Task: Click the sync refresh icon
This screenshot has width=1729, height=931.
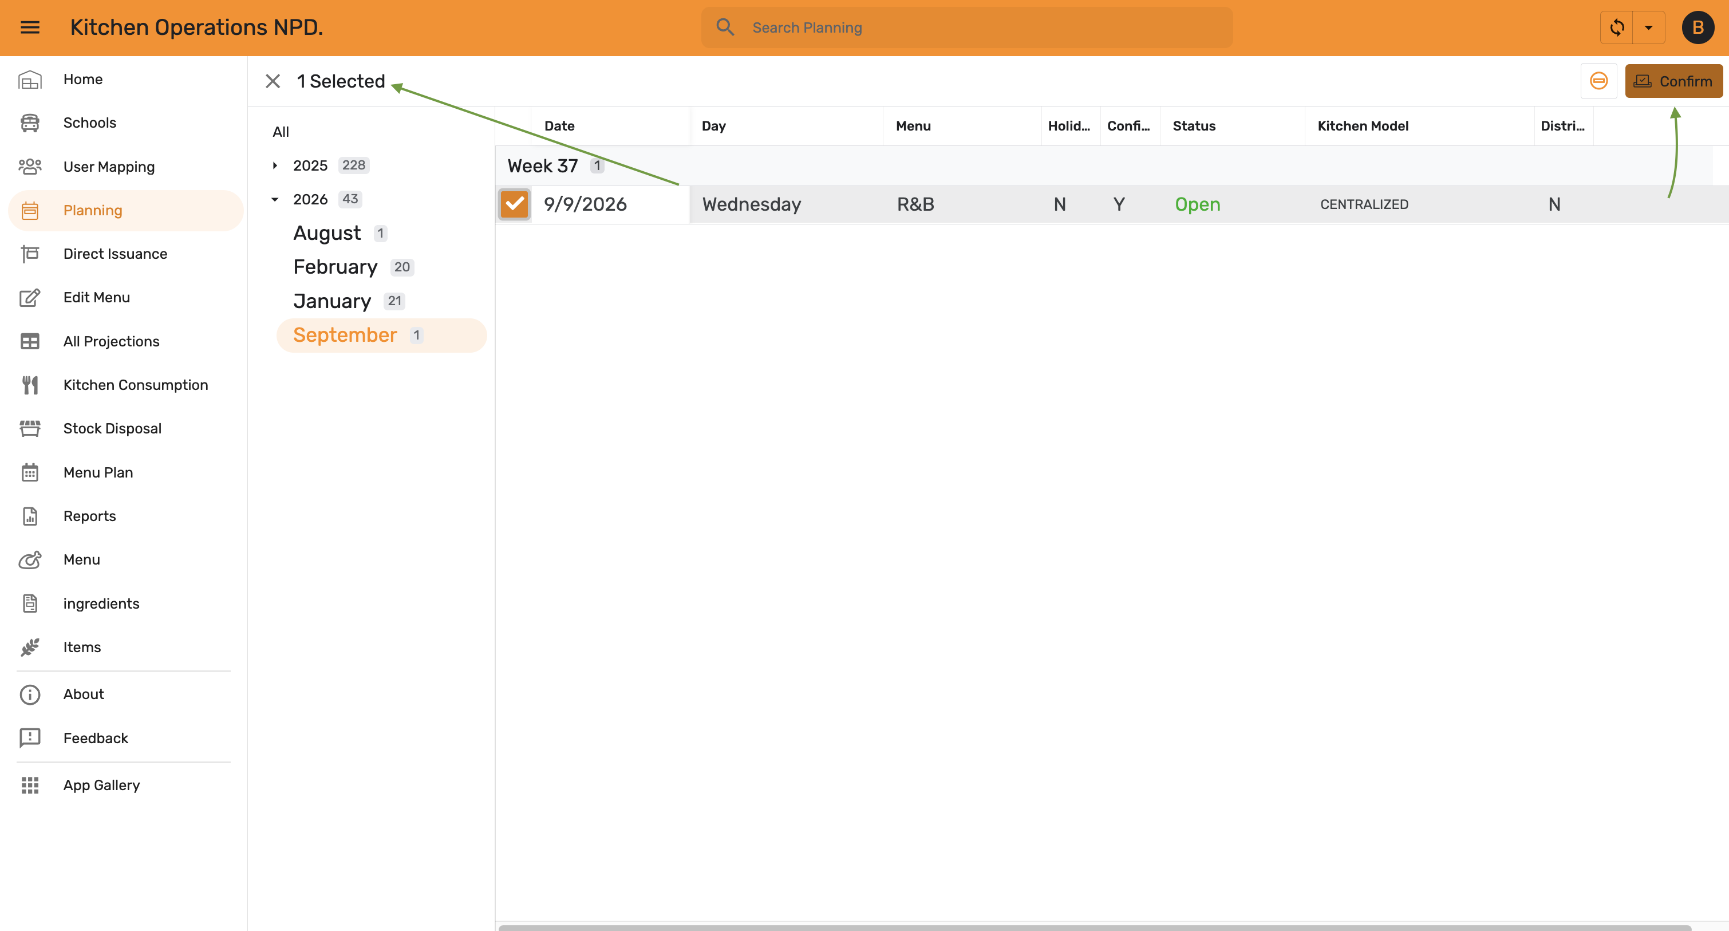Action: pyautogui.click(x=1617, y=27)
